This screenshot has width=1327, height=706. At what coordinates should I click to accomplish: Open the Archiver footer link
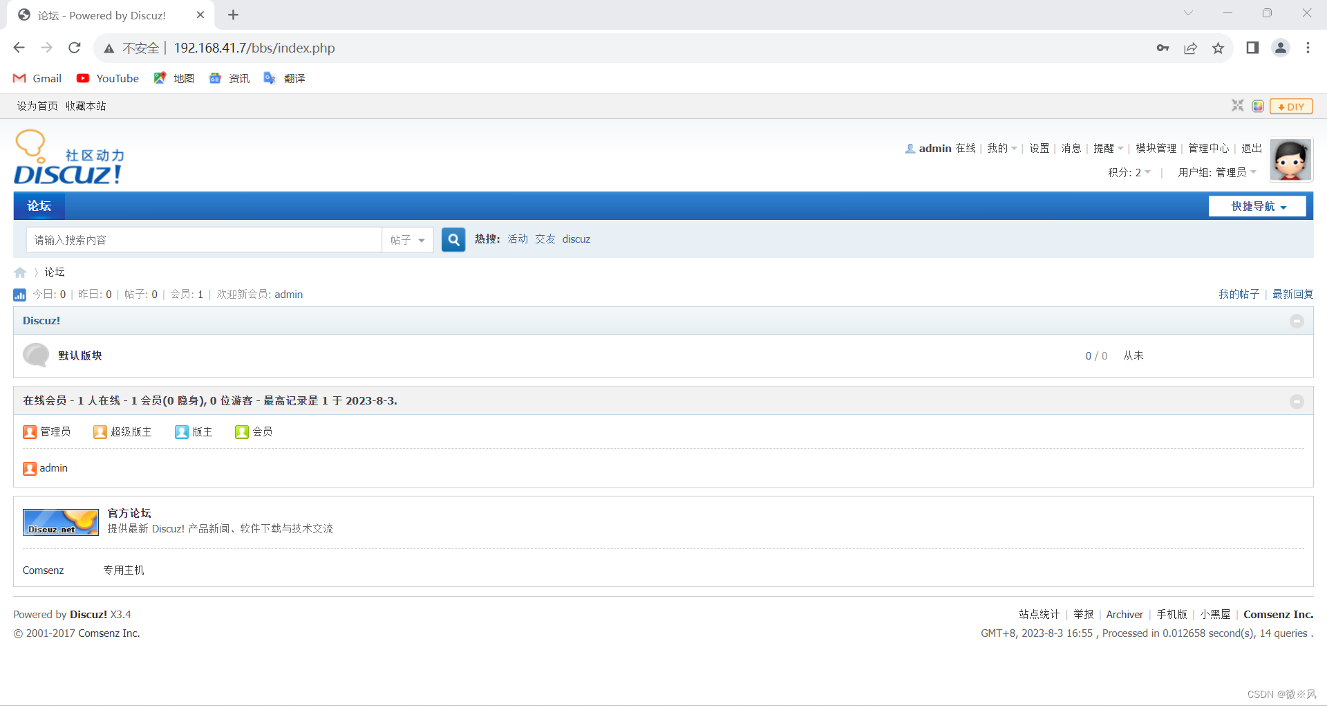[x=1124, y=614]
